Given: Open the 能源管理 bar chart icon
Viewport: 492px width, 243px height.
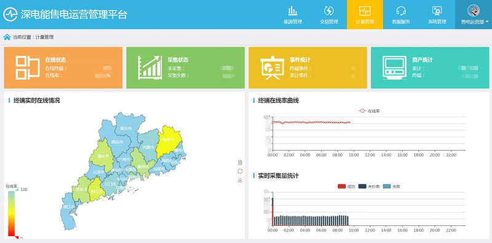Looking at the screenshot, I should coord(293,11).
